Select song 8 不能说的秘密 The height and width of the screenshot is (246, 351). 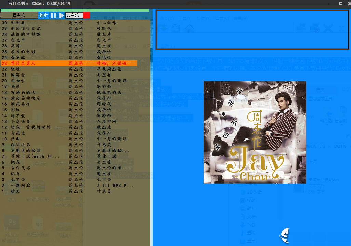pyautogui.click(x=69, y=151)
